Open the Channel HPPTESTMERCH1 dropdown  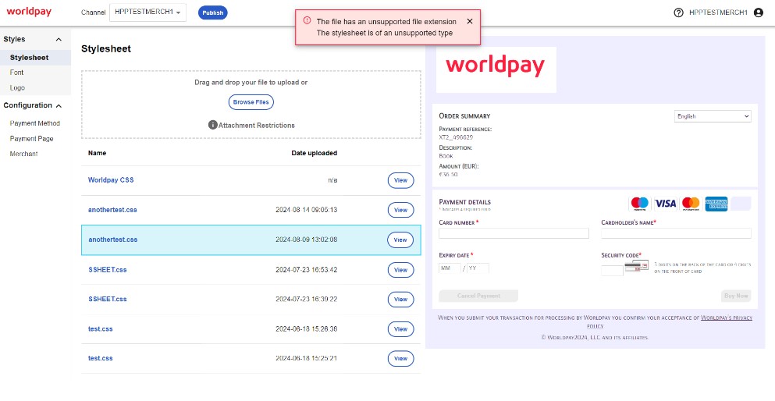click(148, 12)
